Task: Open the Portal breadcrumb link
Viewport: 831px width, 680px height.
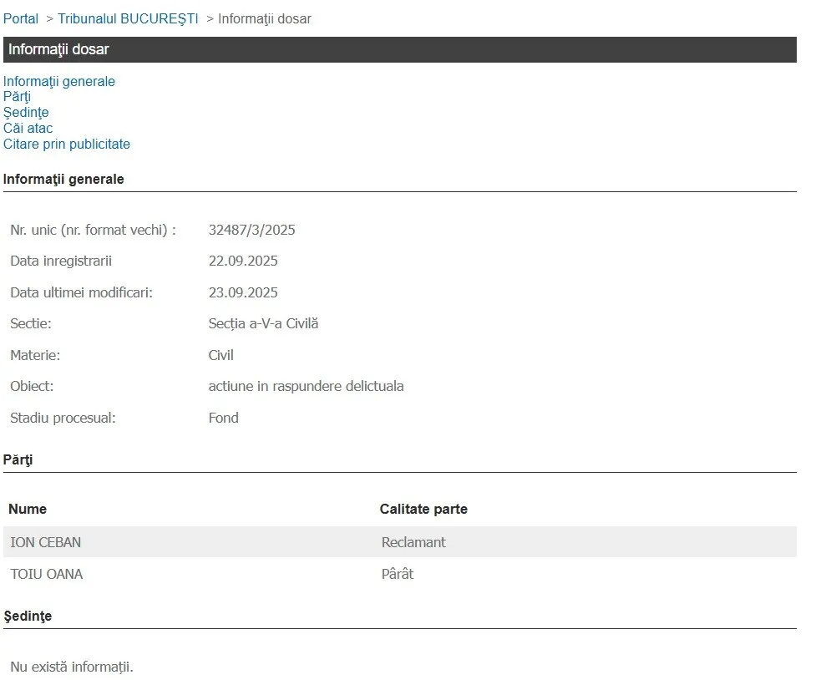Action: 21,18
